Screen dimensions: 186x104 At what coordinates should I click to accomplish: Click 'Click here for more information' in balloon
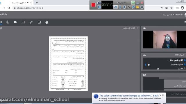(x=112, y=101)
